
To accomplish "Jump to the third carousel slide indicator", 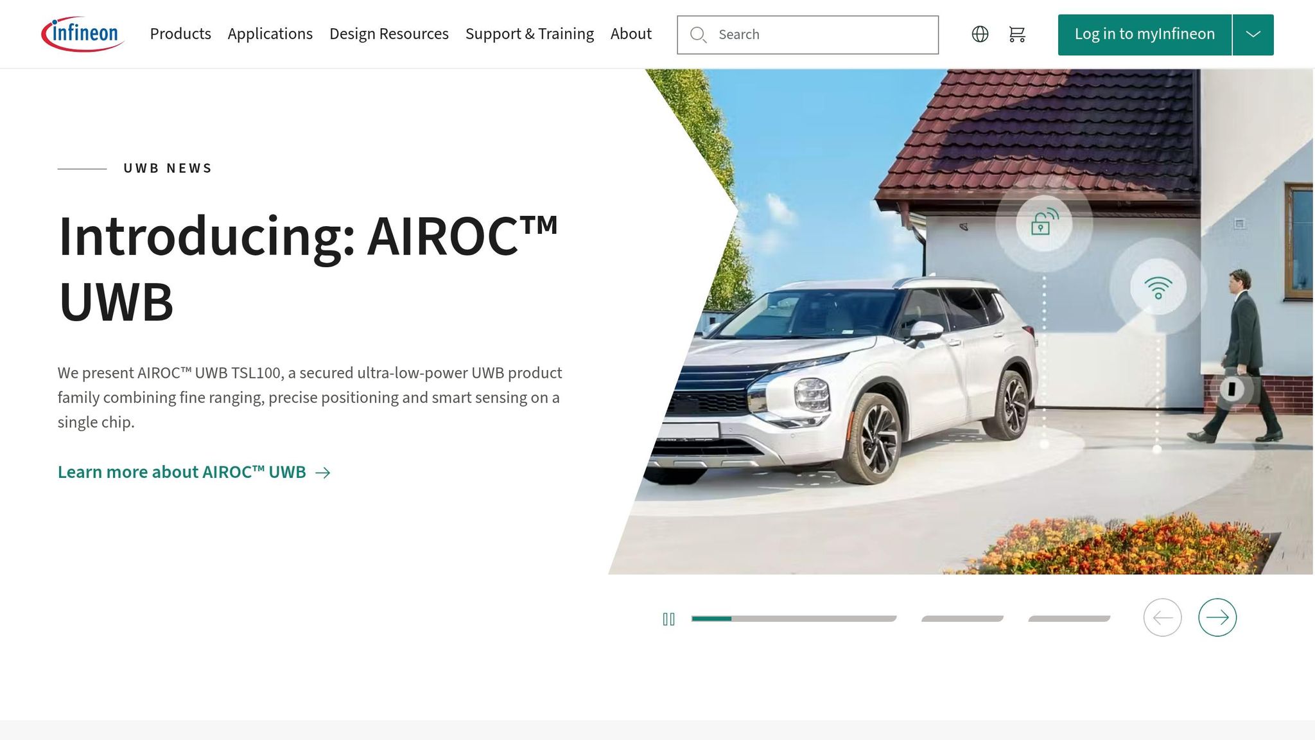I will [1069, 619].
